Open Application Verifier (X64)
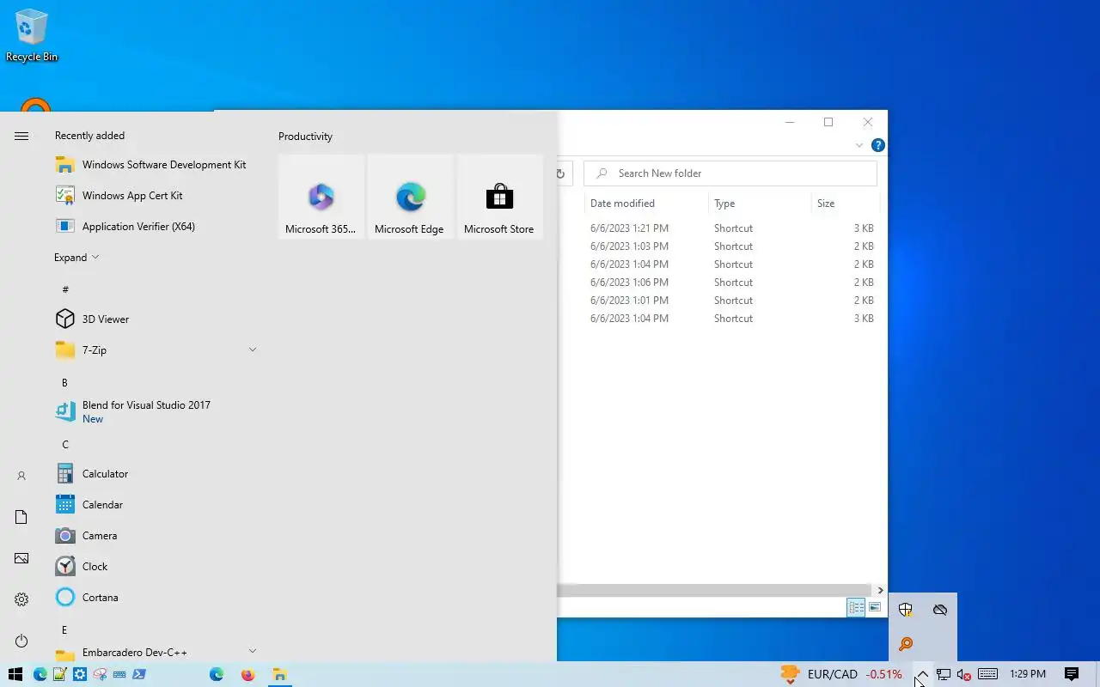This screenshot has width=1100, height=687. tap(156, 227)
